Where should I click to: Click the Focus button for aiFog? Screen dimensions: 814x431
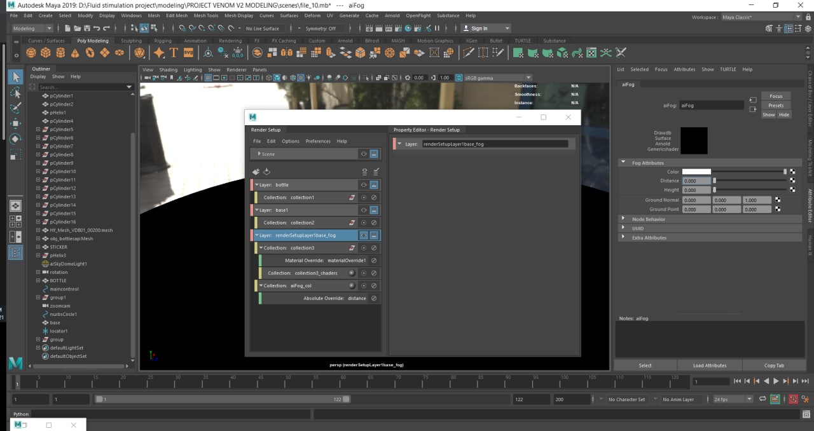[x=776, y=96]
